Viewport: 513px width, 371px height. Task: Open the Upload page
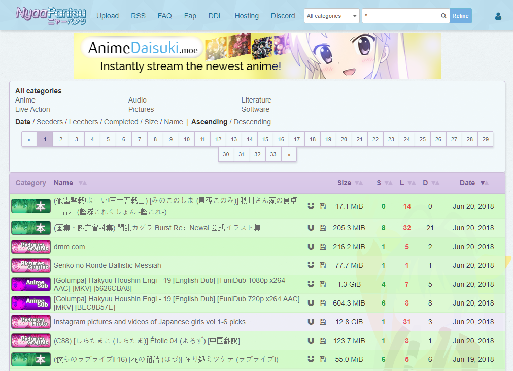click(107, 16)
